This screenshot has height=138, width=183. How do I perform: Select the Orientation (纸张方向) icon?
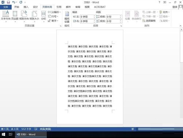pyautogui.click(x=24, y=16)
